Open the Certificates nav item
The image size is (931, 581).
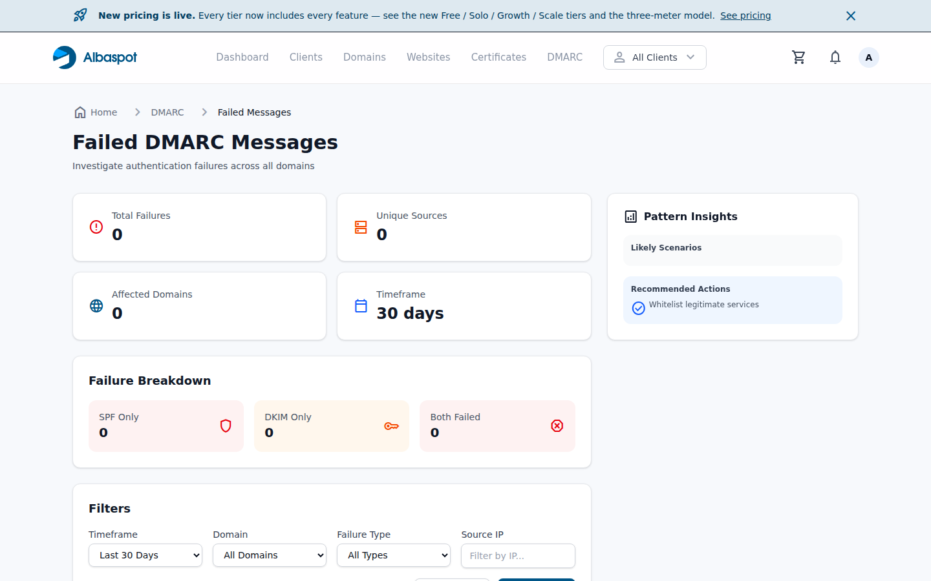(498, 57)
